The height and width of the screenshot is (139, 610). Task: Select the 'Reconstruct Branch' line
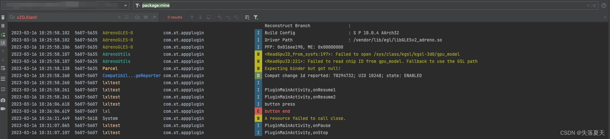pyautogui.click(x=307, y=26)
